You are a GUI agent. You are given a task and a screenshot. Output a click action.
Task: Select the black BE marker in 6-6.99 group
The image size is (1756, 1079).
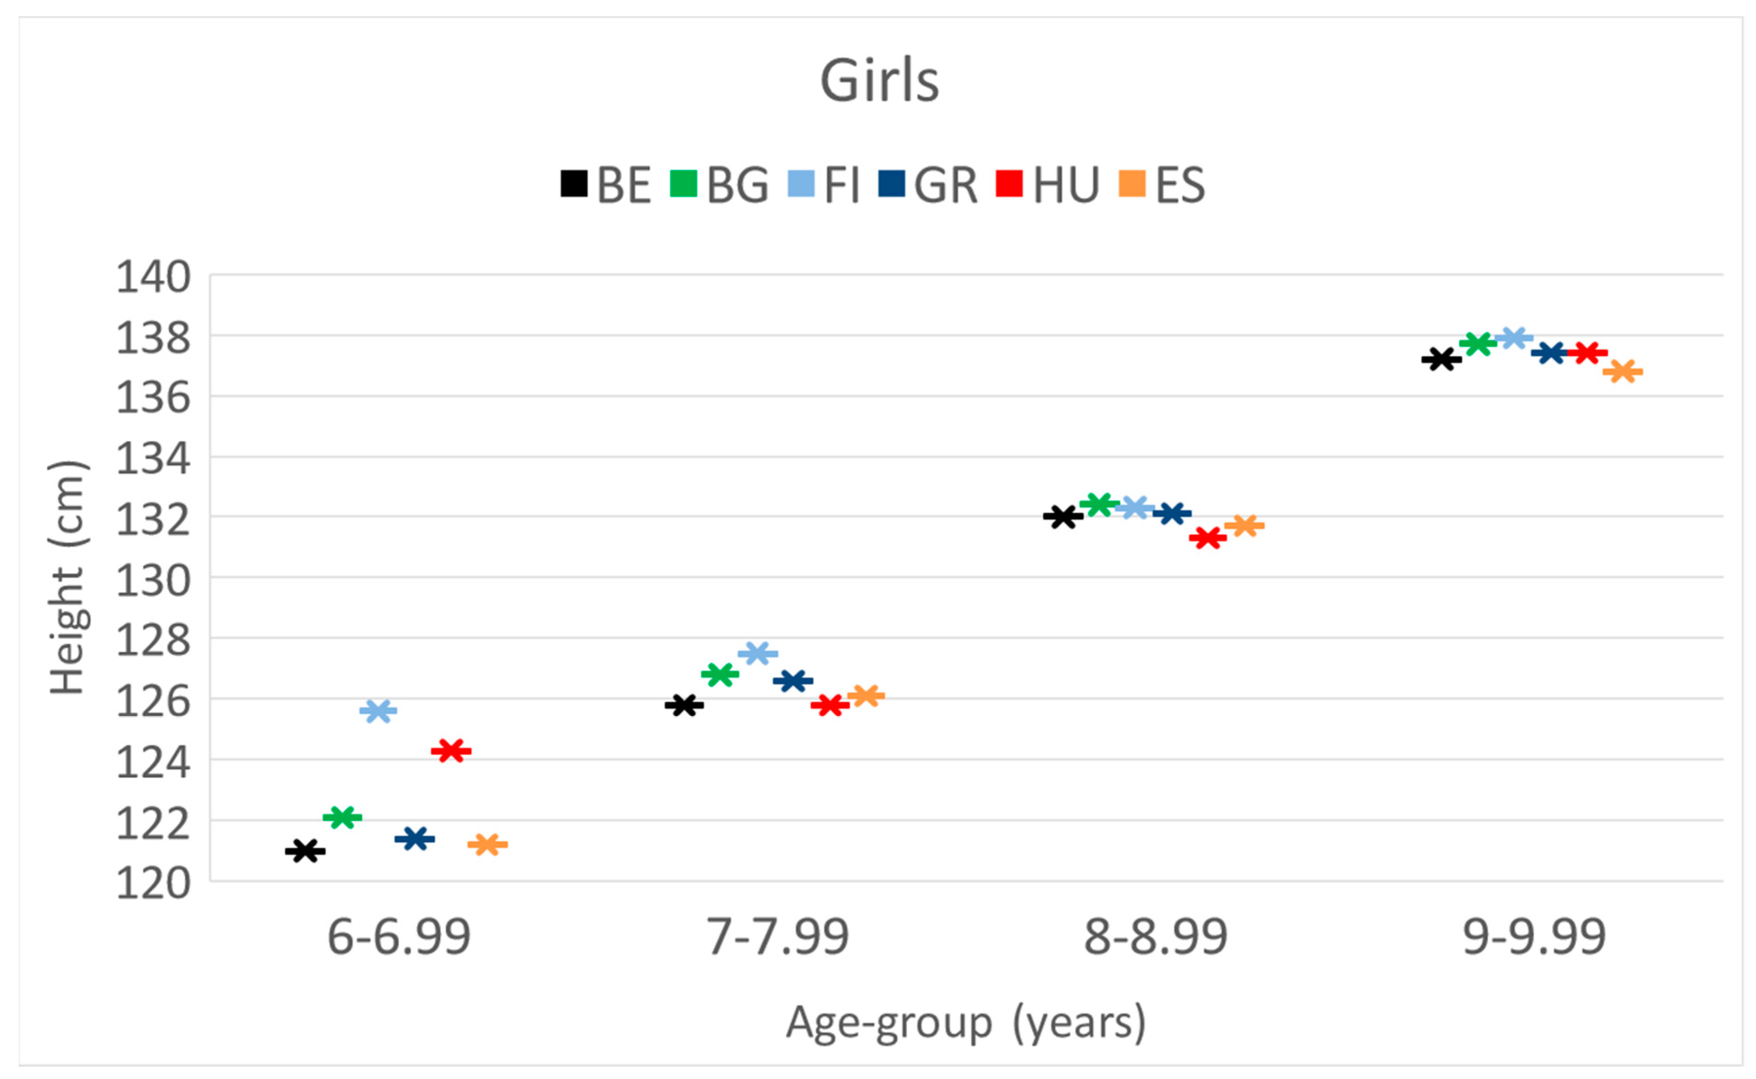(x=306, y=851)
